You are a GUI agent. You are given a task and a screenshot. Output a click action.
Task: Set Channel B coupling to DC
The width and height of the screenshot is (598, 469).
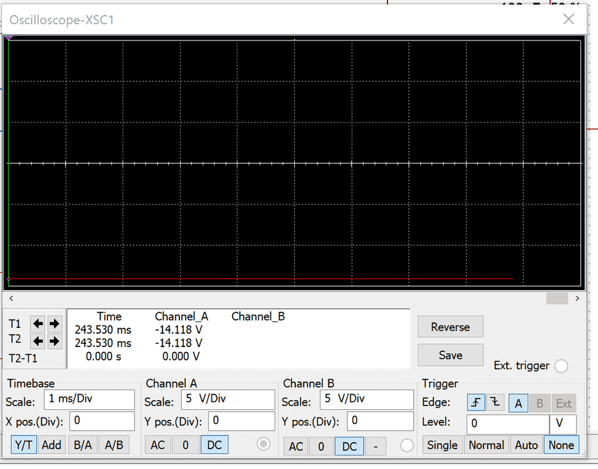tap(349, 446)
